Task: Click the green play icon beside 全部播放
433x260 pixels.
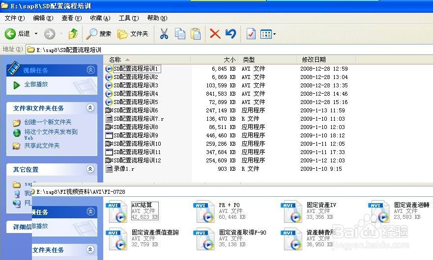Action: click(17, 85)
